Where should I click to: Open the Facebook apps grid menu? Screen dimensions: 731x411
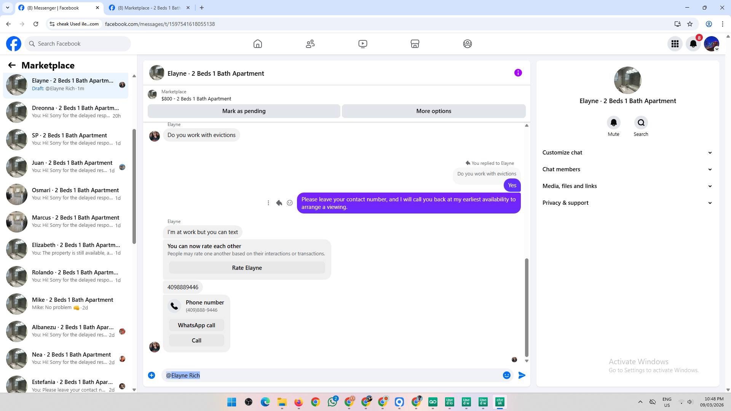675,44
